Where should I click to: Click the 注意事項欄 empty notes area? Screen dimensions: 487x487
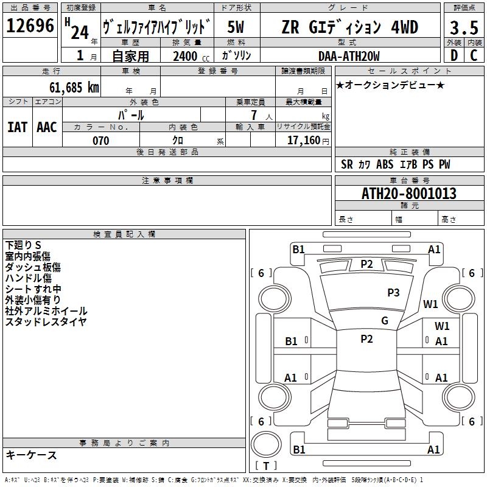pyautogui.click(x=167, y=205)
